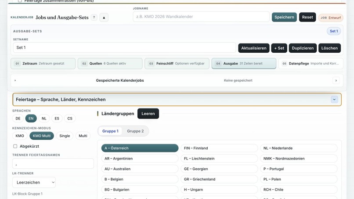Choose the Single Kennzeichen mode
Screen dimensions: 354x199
[65, 136]
